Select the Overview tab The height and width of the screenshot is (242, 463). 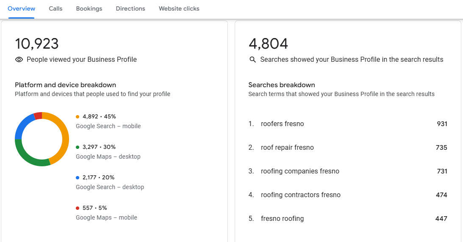[x=21, y=8]
